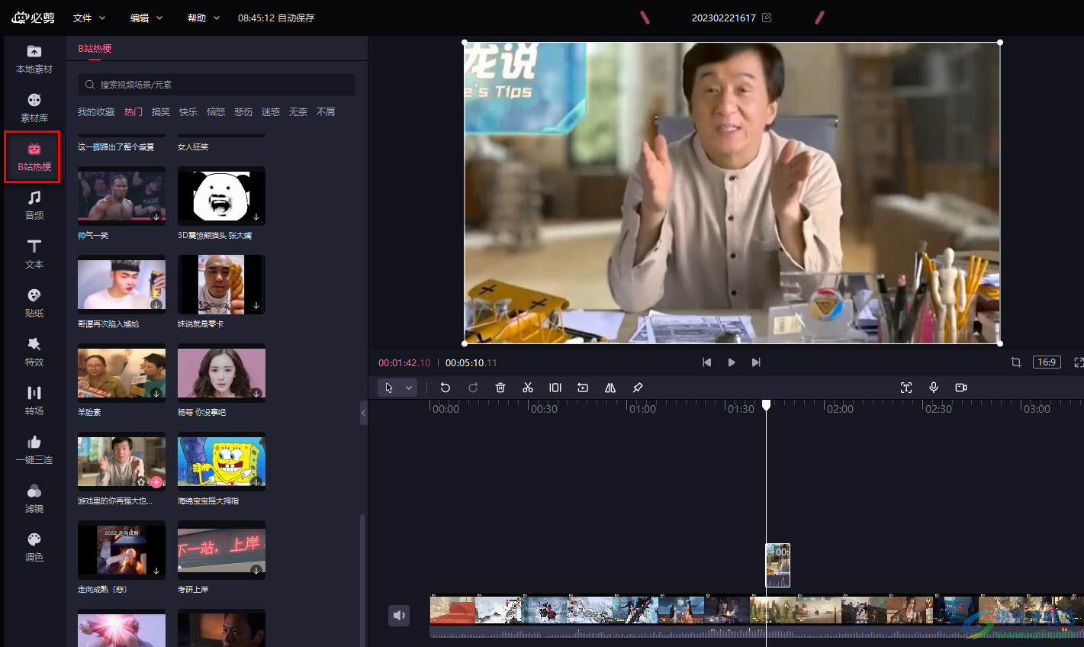This screenshot has width=1084, height=647.
Task: Delete the selected clip with trash icon
Action: (500, 388)
